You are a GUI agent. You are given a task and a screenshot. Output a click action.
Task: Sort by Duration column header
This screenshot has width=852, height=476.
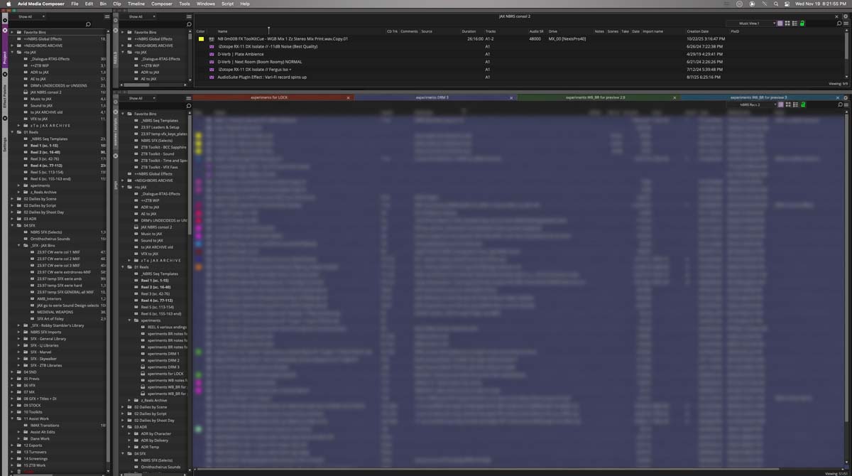[x=469, y=31]
